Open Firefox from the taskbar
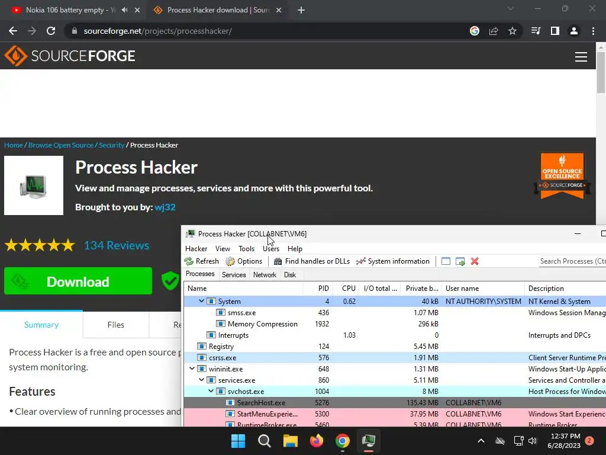This screenshot has width=606, height=455. [317, 441]
